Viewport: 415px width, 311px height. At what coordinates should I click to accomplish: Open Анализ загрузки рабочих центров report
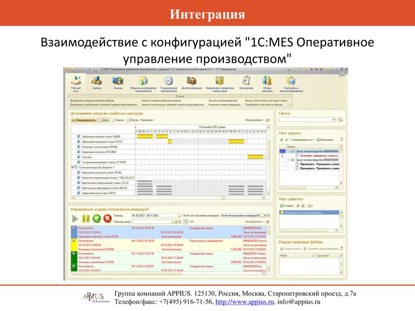click(x=161, y=101)
